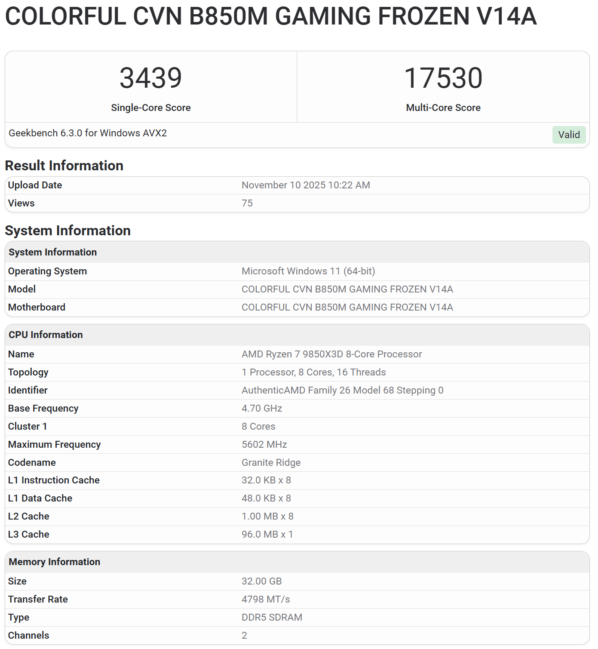Click the page title heading at top

pyautogui.click(x=271, y=16)
